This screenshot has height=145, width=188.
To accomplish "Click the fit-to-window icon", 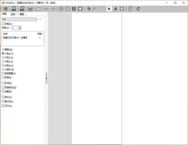I will (x=81, y=9).
